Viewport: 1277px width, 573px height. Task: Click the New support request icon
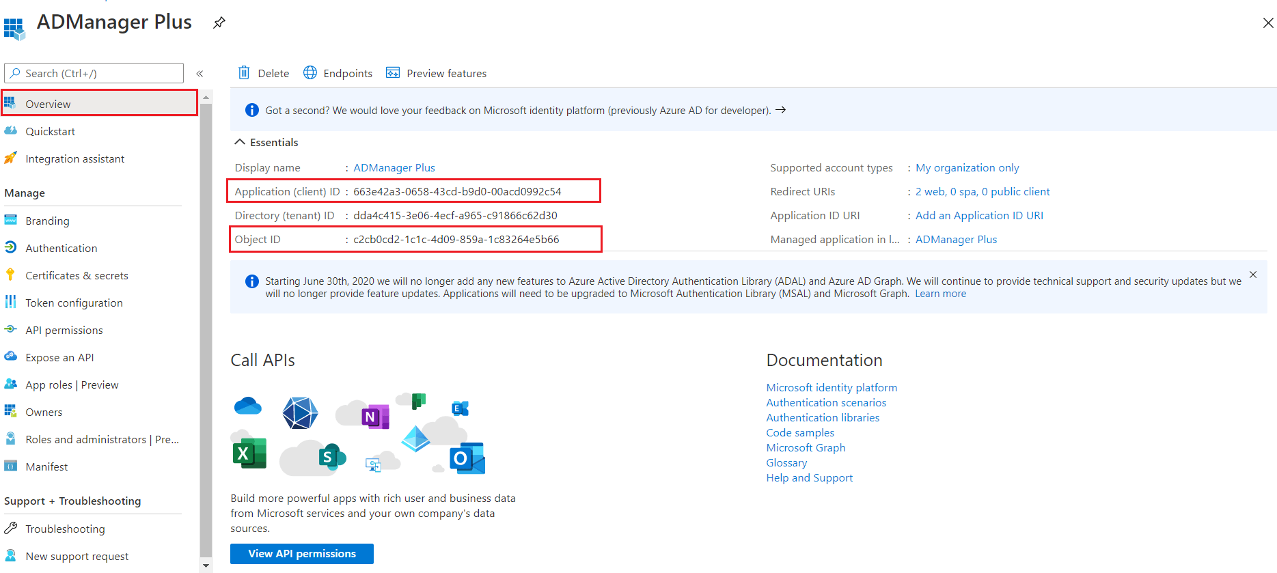(x=10, y=555)
